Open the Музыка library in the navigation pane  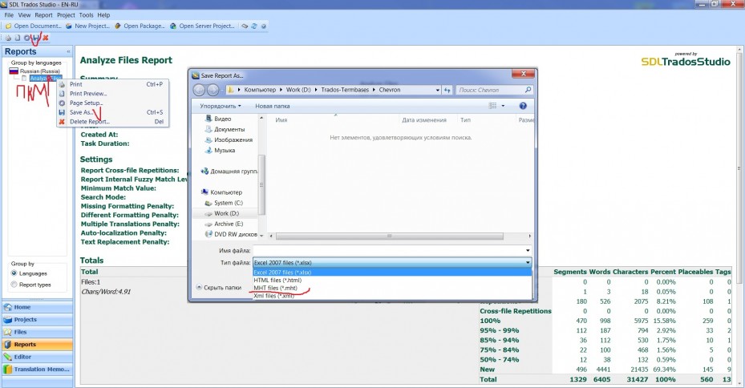[220, 150]
